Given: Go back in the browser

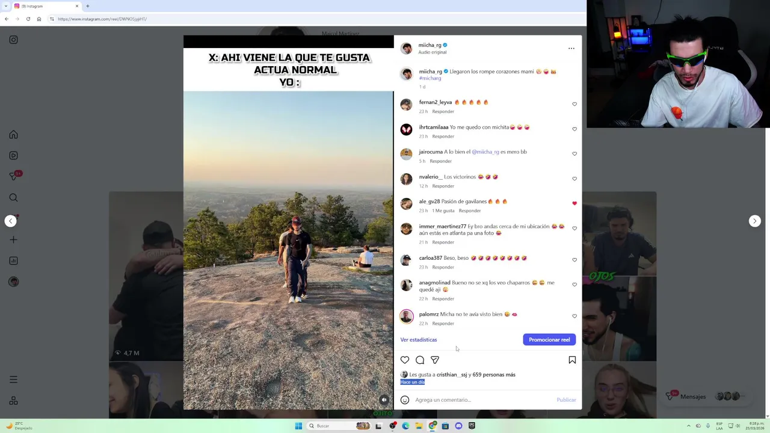Looking at the screenshot, I should click(x=6, y=19).
